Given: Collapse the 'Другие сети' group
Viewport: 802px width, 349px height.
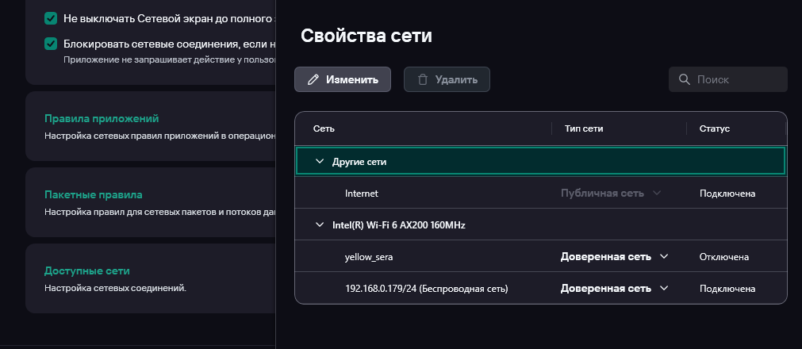Looking at the screenshot, I should pyautogui.click(x=320, y=161).
